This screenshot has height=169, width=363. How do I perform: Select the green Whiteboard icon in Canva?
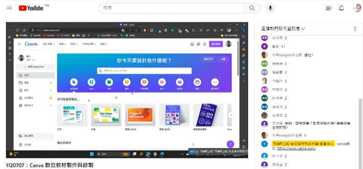click(x=109, y=82)
